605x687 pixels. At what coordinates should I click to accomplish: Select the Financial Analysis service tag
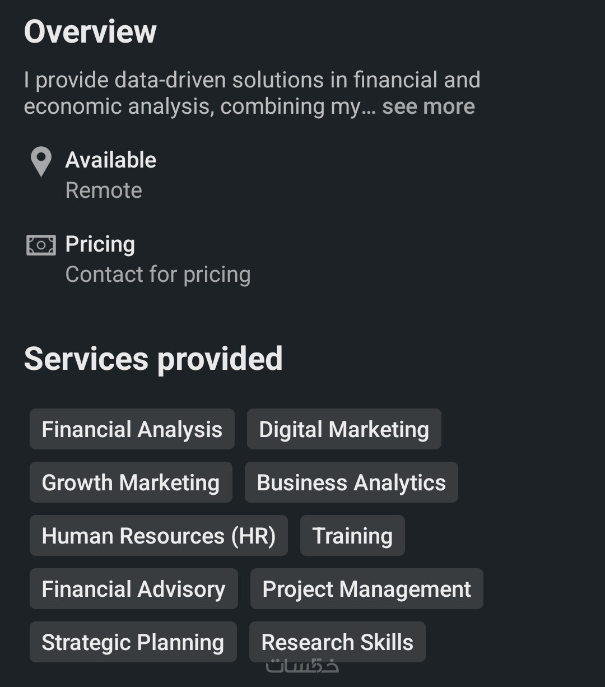(x=132, y=429)
